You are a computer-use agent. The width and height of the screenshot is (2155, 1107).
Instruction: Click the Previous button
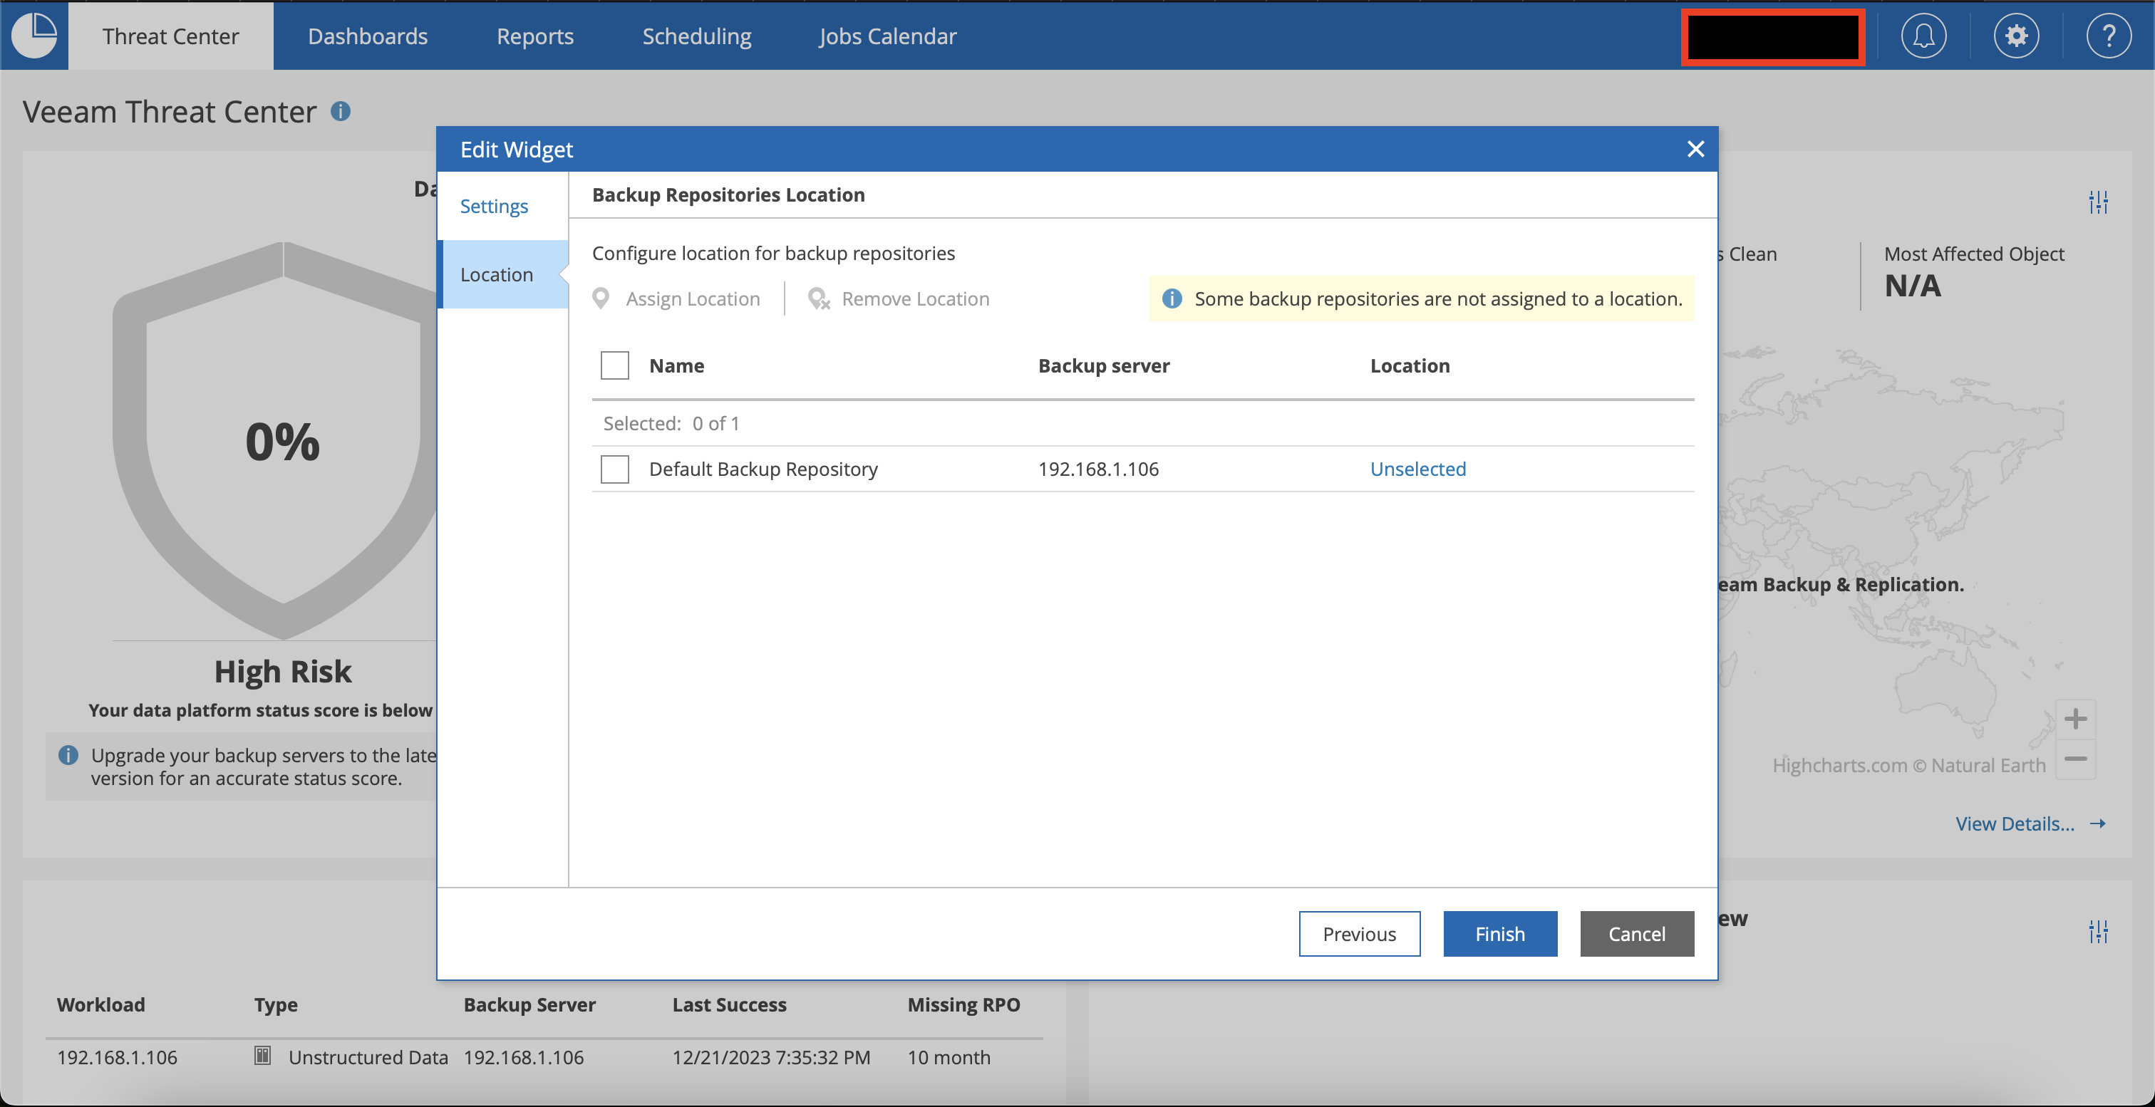(x=1358, y=934)
